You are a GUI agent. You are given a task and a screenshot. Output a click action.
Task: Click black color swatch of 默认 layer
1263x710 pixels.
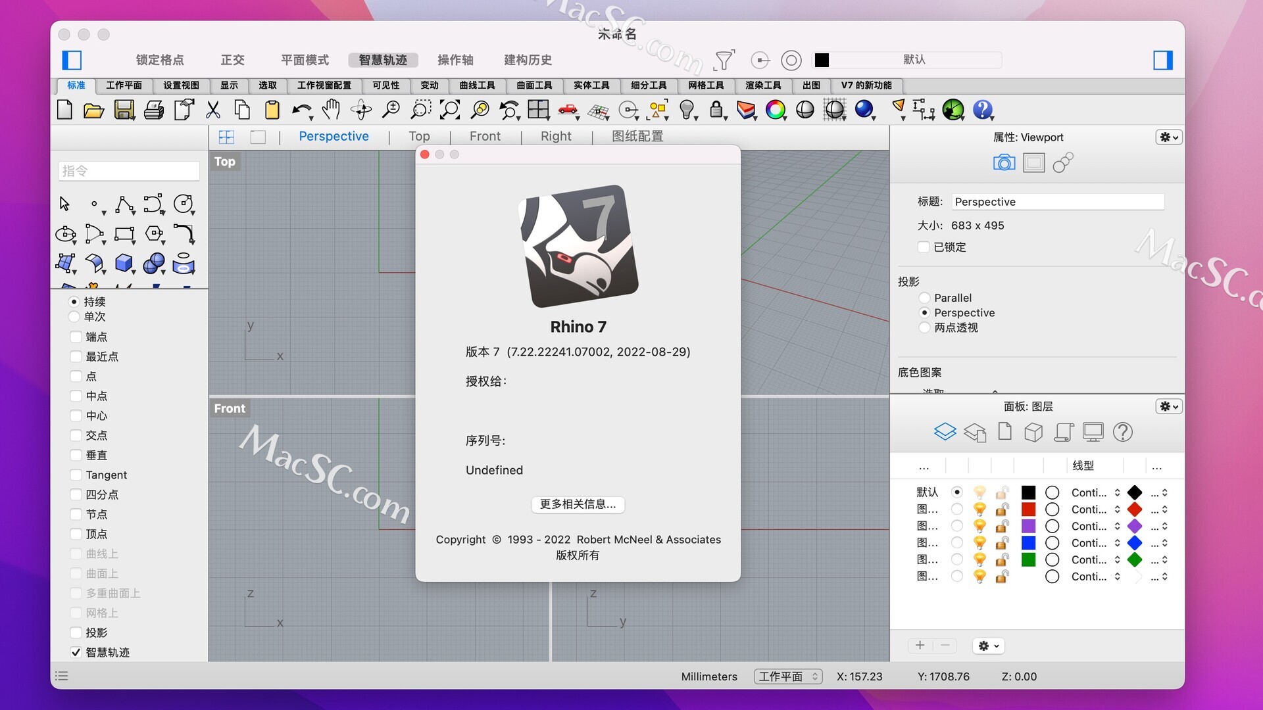(x=1028, y=492)
